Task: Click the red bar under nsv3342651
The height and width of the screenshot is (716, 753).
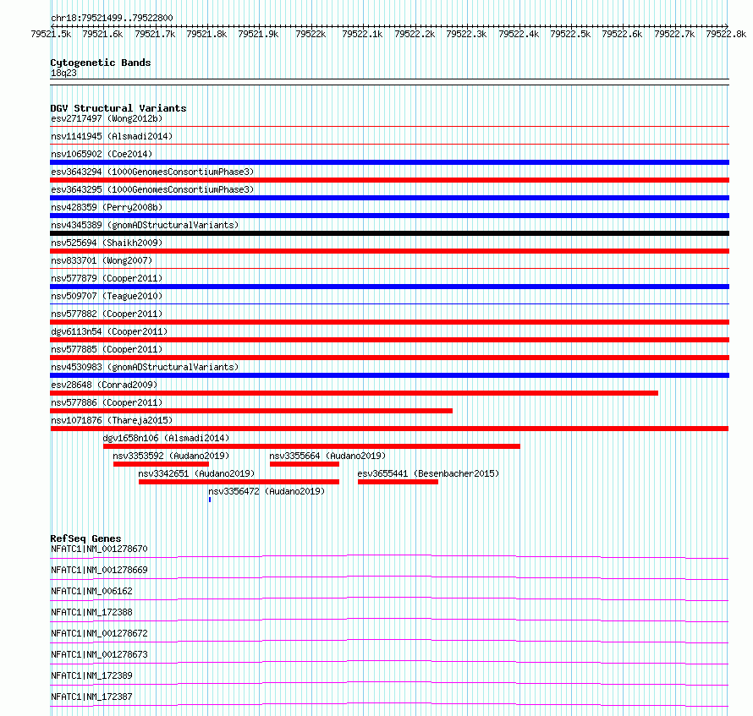Action: click(239, 482)
